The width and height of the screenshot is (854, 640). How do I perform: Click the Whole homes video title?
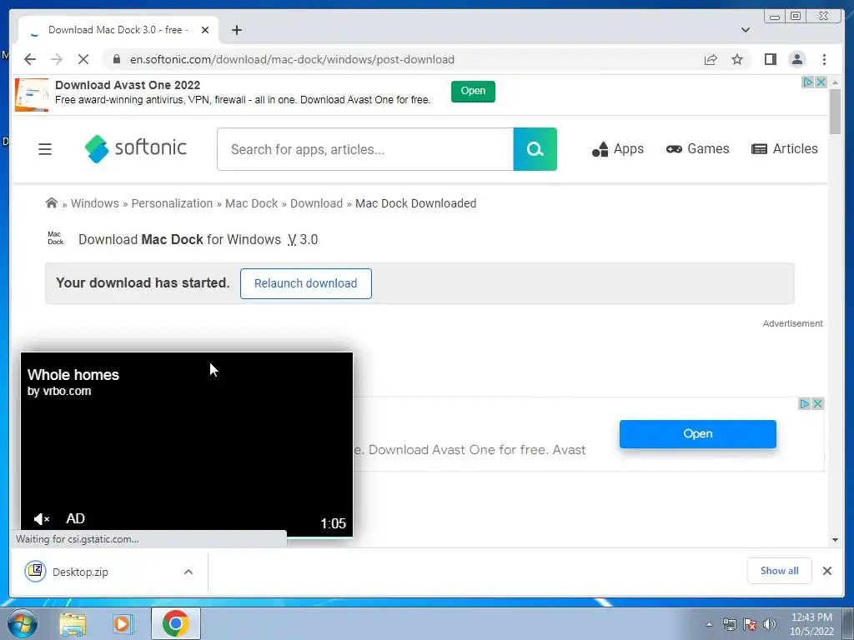73,375
